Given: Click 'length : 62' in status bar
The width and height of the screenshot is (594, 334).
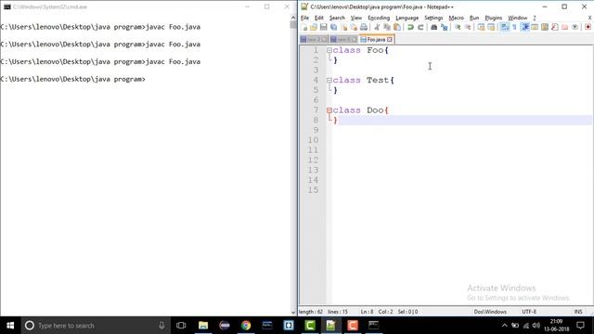Looking at the screenshot, I should pos(311,312).
